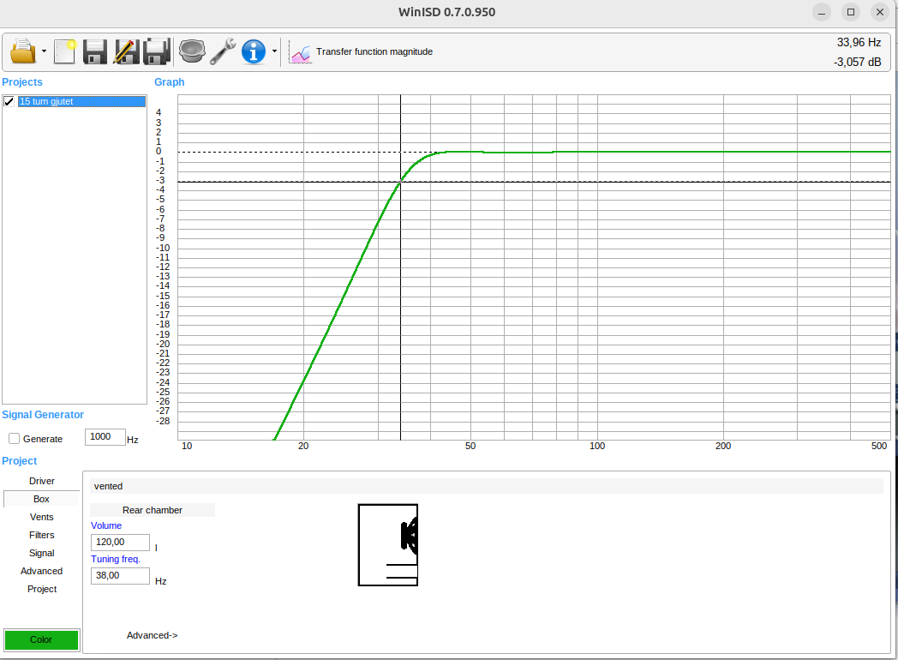This screenshot has width=898, height=660.
Task: Save project with the first floppy icon
Action: [x=95, y=51]
